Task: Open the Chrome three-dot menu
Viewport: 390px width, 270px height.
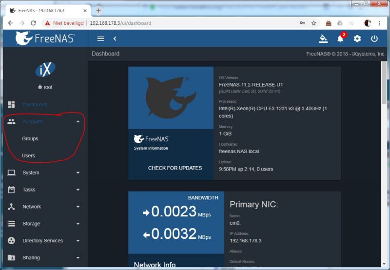Action: pyautogui.click(x=379, y=23)
